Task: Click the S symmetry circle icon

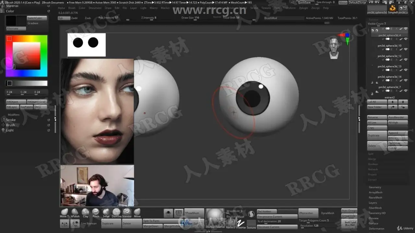Action: [x=251, y=214]
